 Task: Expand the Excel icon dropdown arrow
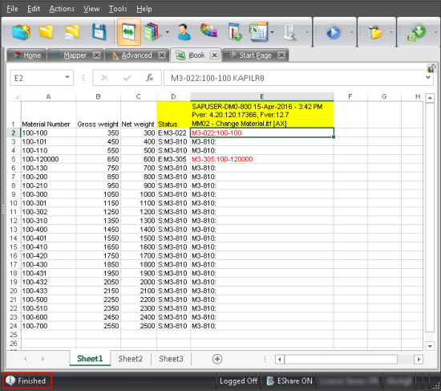[x=272, y=32]
